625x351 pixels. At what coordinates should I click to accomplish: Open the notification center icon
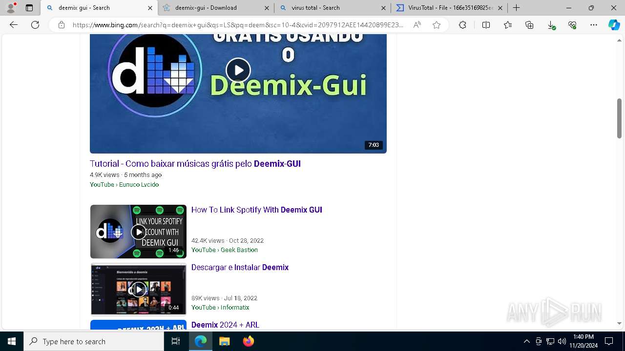609,341
